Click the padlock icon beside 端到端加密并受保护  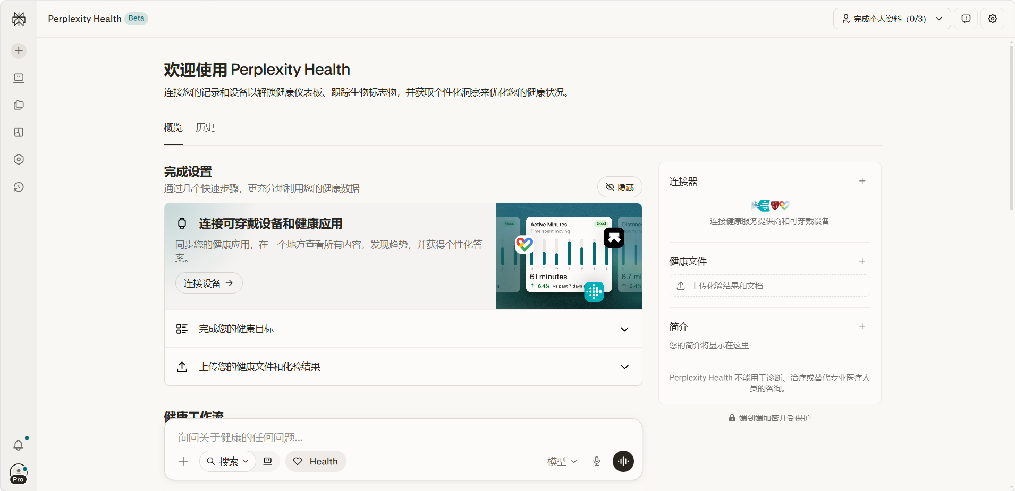coord(732,418)
